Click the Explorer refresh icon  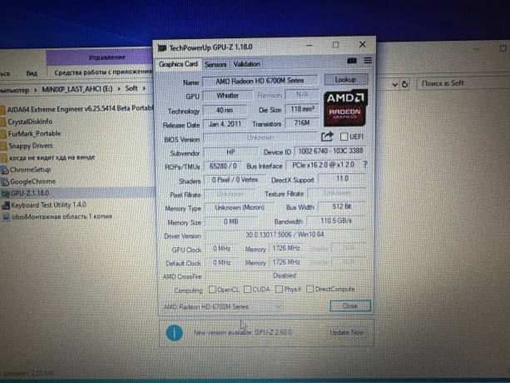(x=405, y=84)
